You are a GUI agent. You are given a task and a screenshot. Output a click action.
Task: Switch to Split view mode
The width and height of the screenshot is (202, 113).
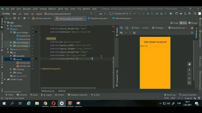click(183, 23)
